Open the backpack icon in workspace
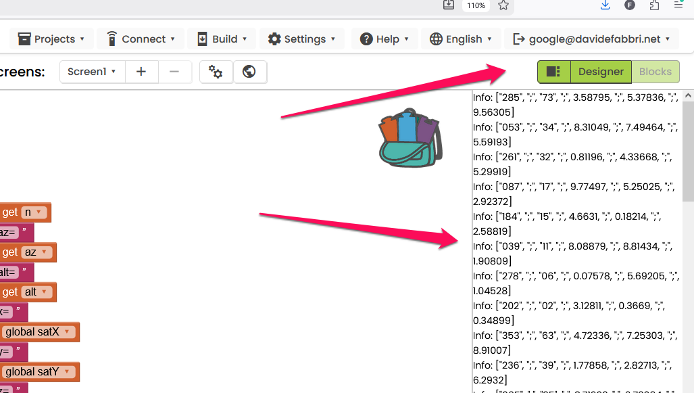This screenshot has width=694, height=393. [x=410, y=138]
